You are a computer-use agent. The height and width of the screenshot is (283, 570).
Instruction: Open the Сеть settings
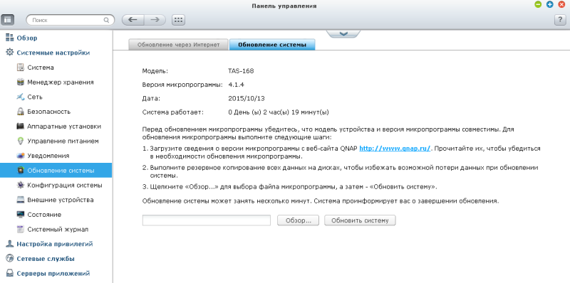point(34,97)
